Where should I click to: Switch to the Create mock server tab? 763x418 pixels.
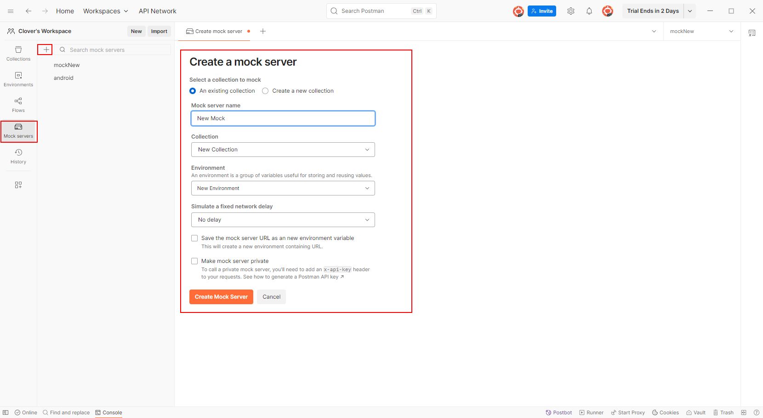point(218,31)
